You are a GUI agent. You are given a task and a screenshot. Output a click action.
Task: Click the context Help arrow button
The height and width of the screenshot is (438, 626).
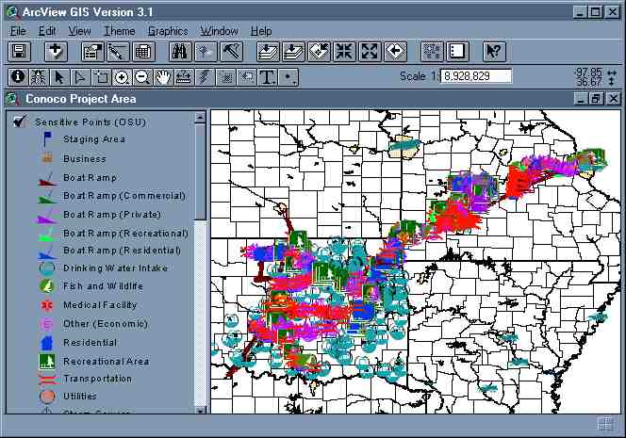[494, 52]
